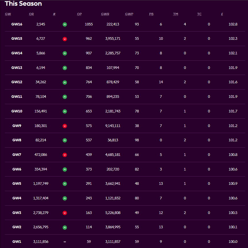Click the green up arrow in GW12 row
Screen dimensions: 248x248
point(65,82)
